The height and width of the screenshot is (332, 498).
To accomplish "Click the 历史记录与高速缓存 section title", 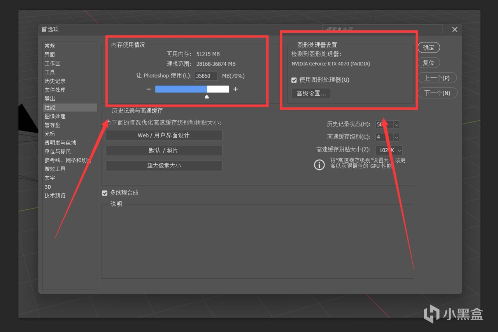I will coord(137,111).
